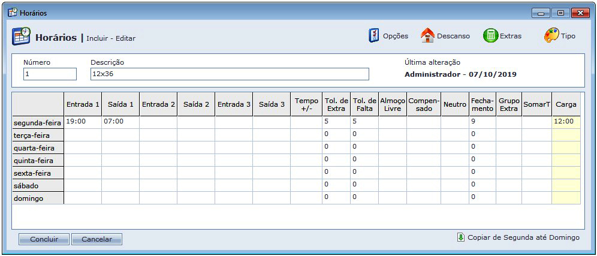597x256 pixels.
Task: Close the Horários window
Action: coord(579,13)
